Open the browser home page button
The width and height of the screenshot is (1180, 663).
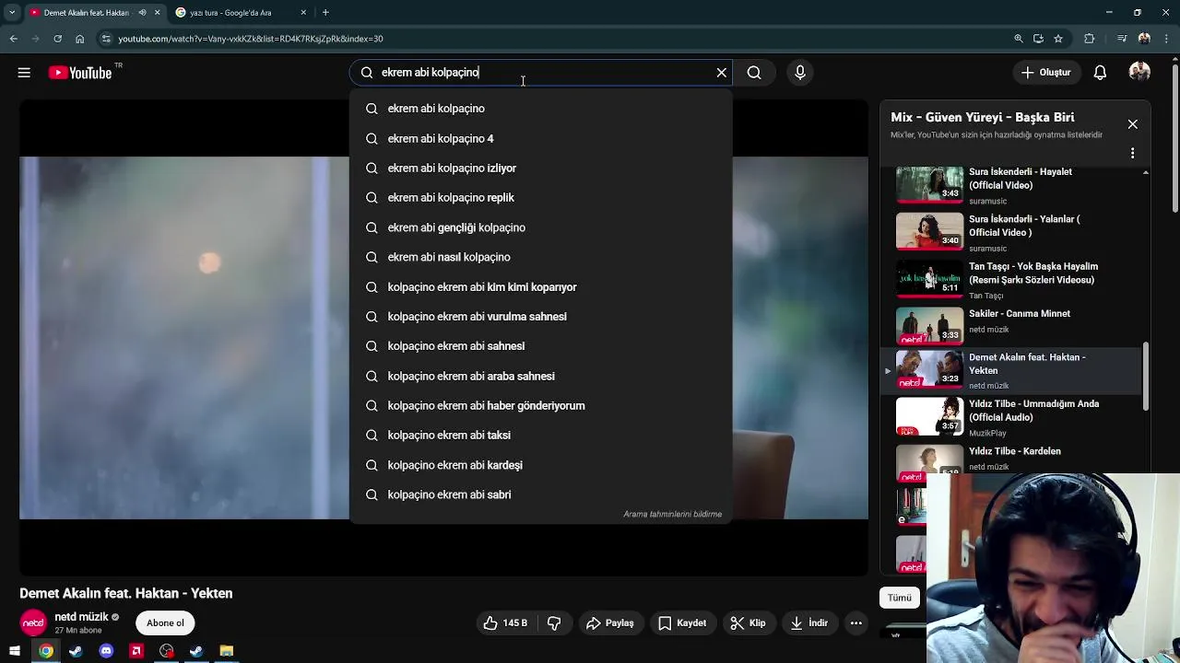pyautogui.click(x=79, y=39)
